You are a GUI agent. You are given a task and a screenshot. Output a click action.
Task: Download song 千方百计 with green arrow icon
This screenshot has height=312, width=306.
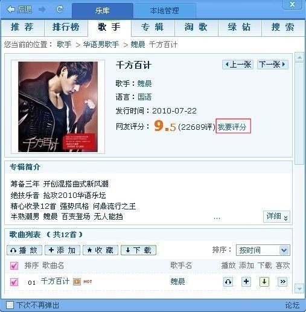click(264, 282)
